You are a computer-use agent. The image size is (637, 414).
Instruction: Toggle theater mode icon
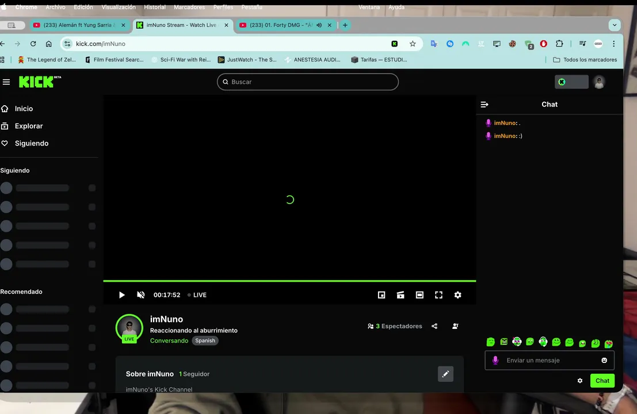point(419,295)
